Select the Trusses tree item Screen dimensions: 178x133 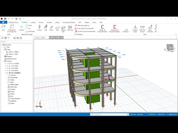pyautogui.click(x=11, y=89)
